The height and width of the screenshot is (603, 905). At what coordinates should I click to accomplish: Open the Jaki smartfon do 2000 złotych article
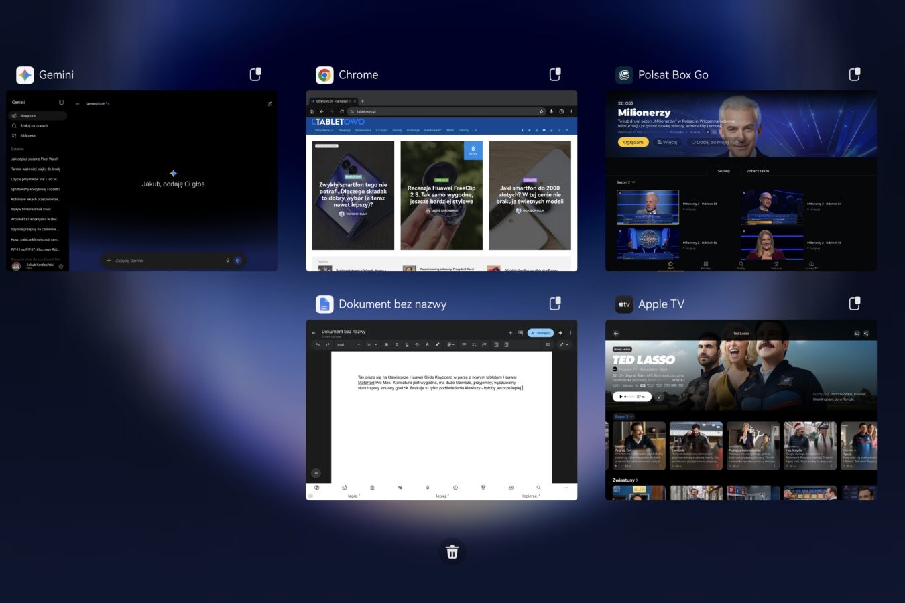click(530, 195)
